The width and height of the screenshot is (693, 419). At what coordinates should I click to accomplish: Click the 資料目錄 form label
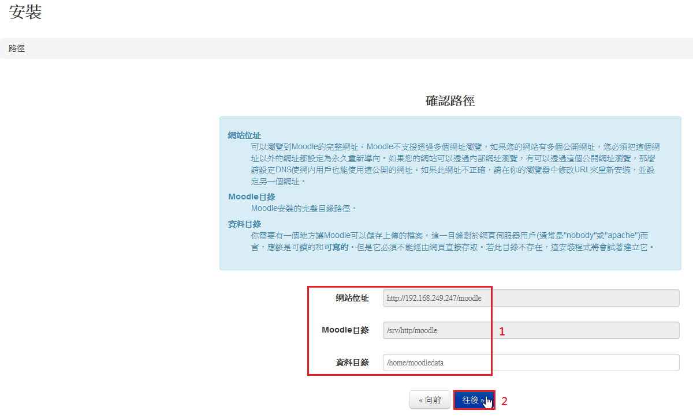pos(352,363)
